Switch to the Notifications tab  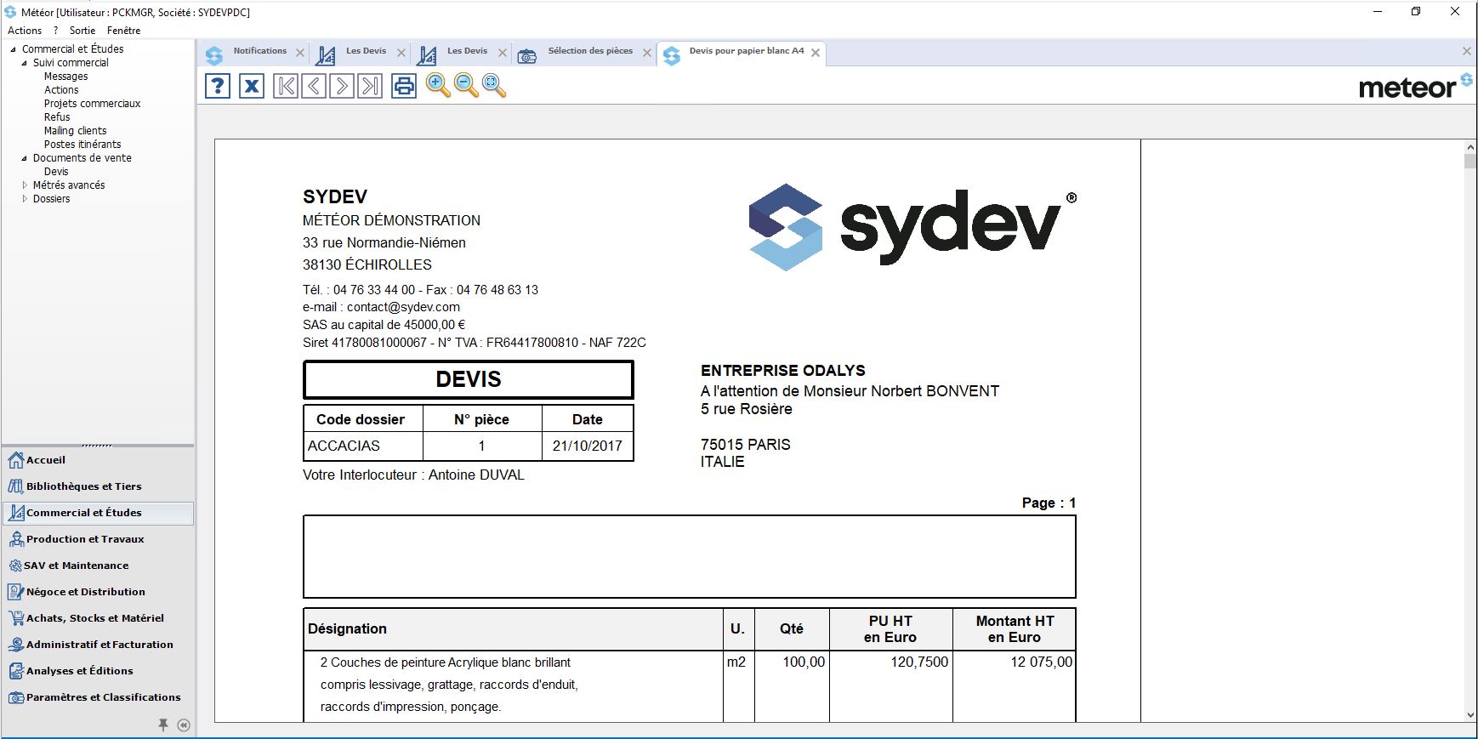coord(259,51)
